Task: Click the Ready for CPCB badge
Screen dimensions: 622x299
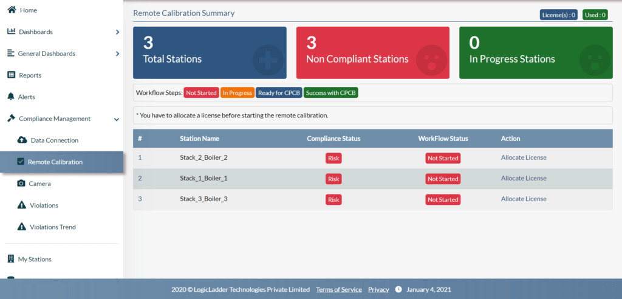Action: click(279, 93)
